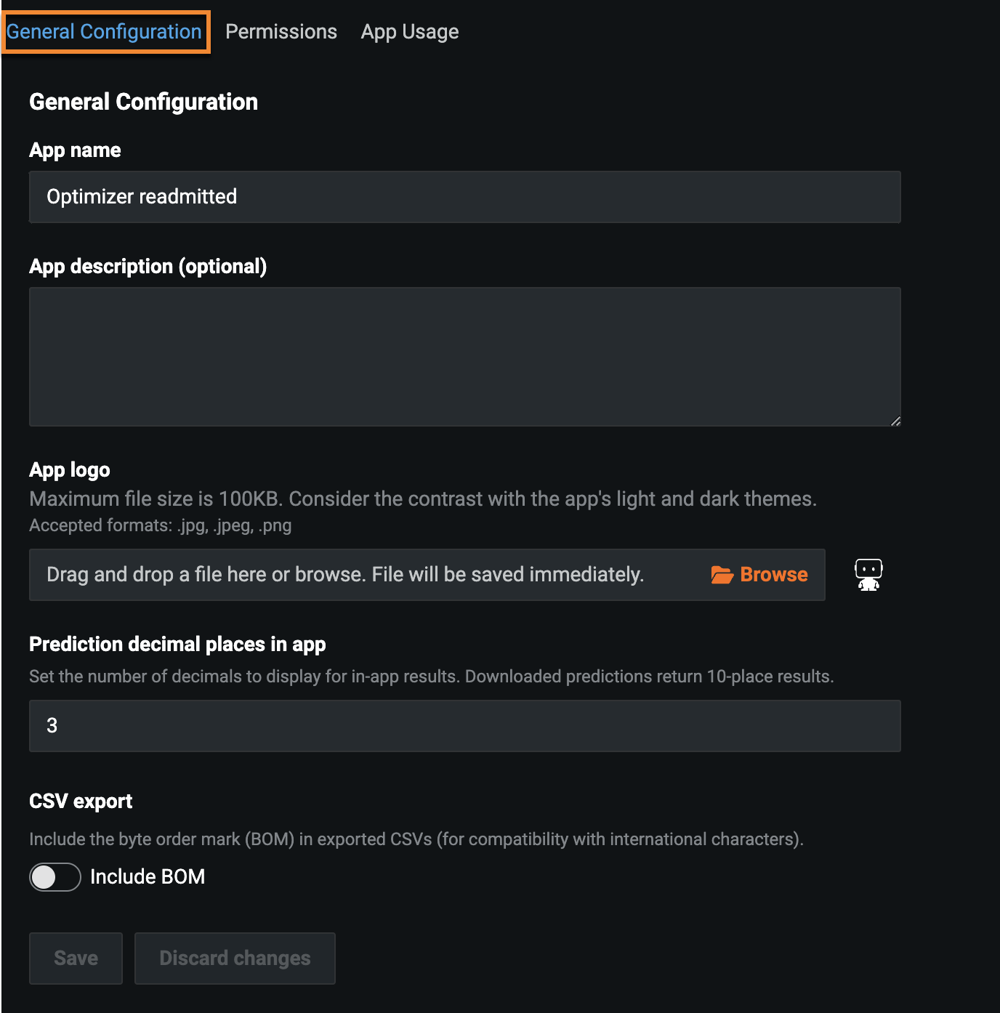Click the Discard changes button
This screenshot has width=1000, height=1013.
point(235,958)
